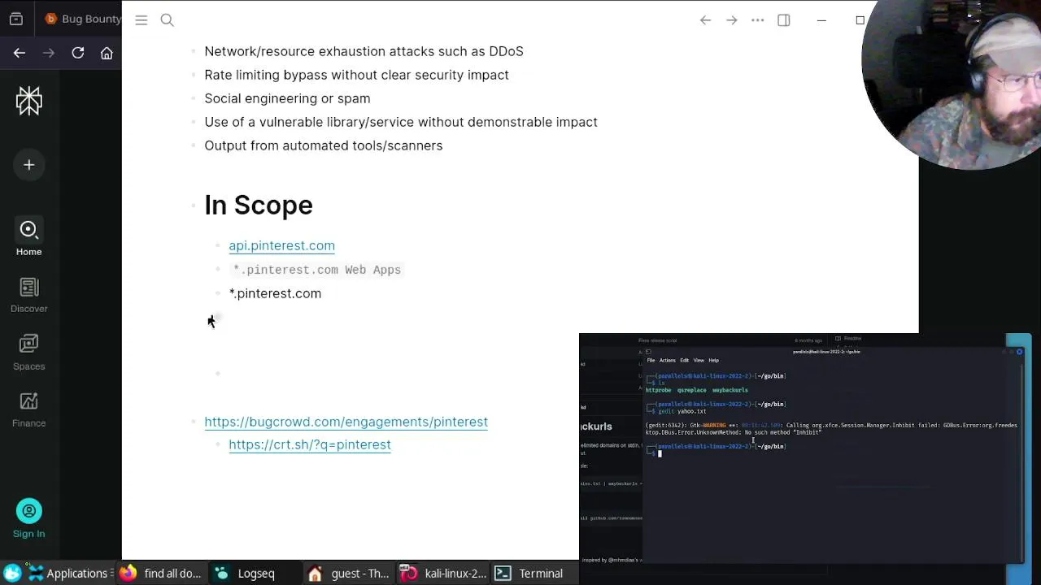This screenshot has height=585, width=1041.
Task: Go forward with Logseq's forward arrow
Action: pos(732,20)
